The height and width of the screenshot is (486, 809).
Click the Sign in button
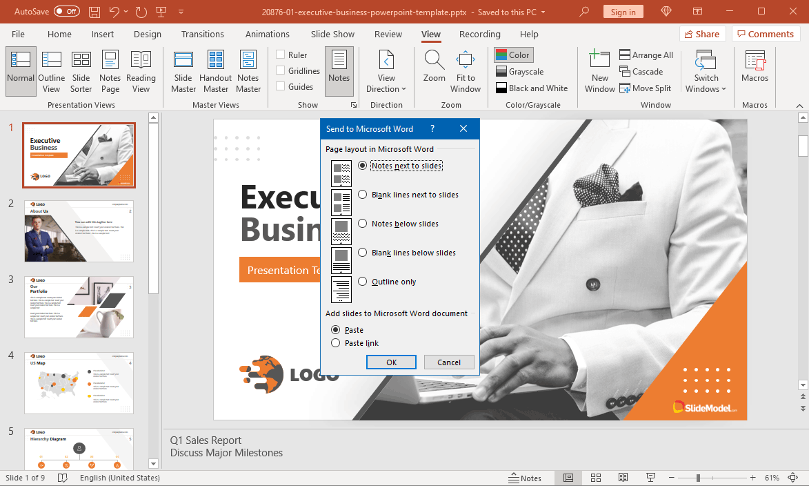623,11
